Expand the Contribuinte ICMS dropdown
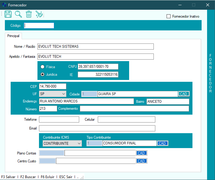215x180 pixels. tap(62, 143)
